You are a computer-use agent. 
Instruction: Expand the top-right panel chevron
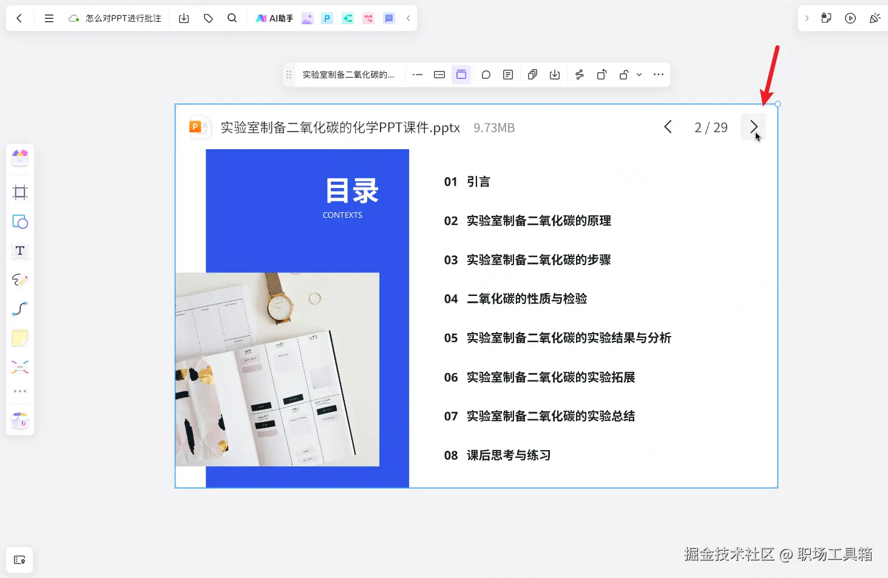(x=807, y=18)
